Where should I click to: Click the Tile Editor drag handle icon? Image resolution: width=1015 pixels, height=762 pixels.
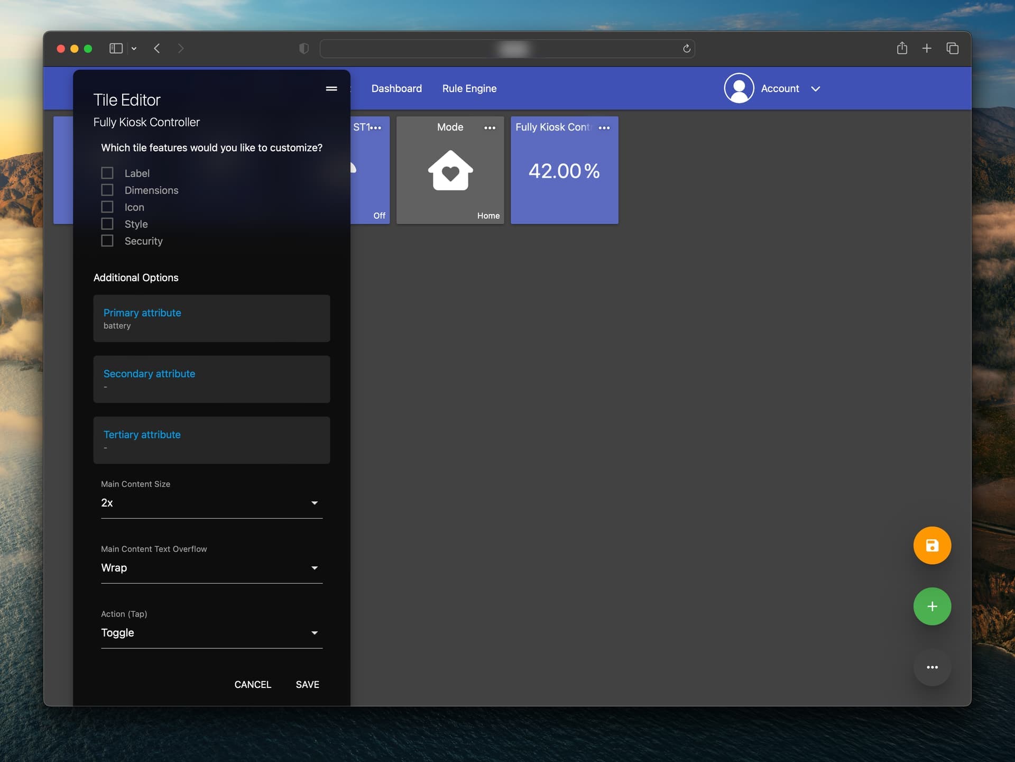(x=331, y=88)
